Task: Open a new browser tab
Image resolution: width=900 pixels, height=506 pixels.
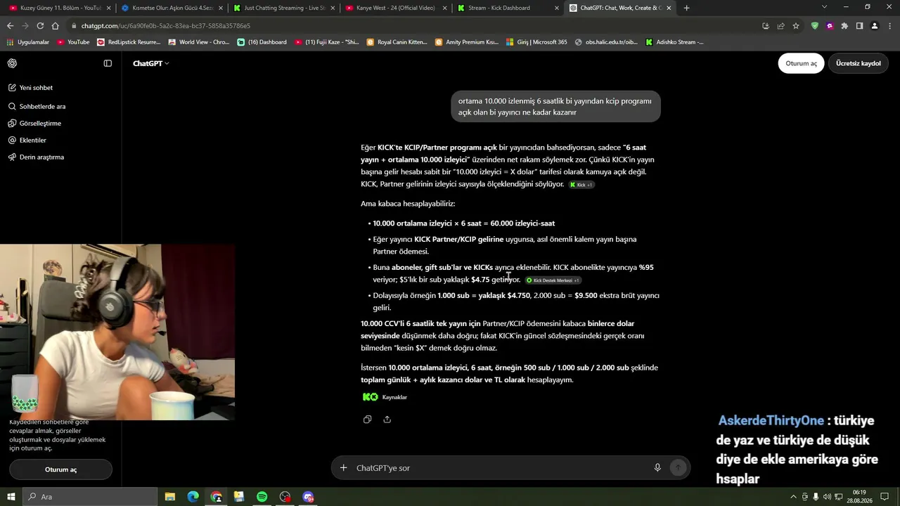Action: coord(686,8)
